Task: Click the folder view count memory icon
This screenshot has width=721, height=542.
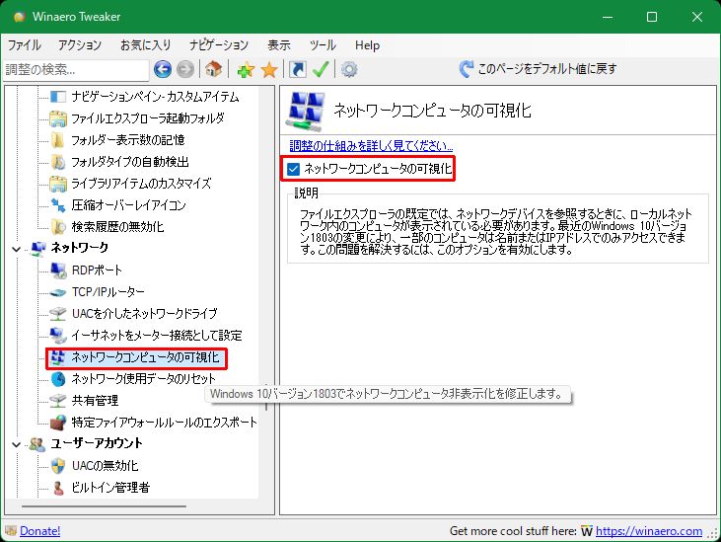Action: pyautogui.click(x=58, y=140)
